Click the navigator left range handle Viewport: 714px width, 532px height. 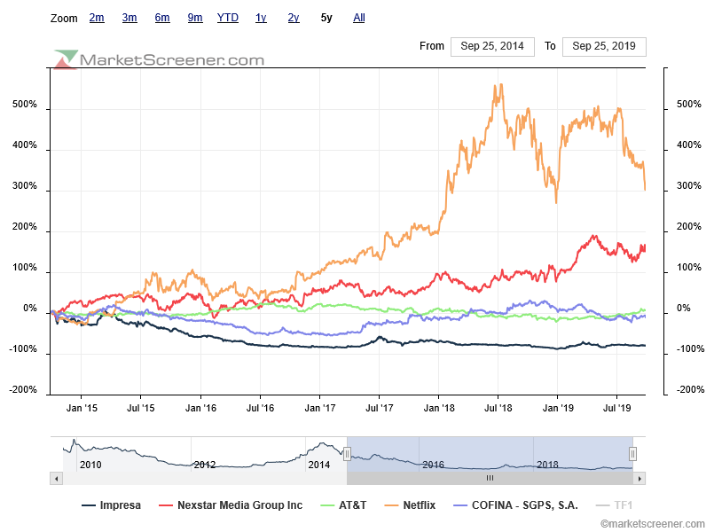347,454
